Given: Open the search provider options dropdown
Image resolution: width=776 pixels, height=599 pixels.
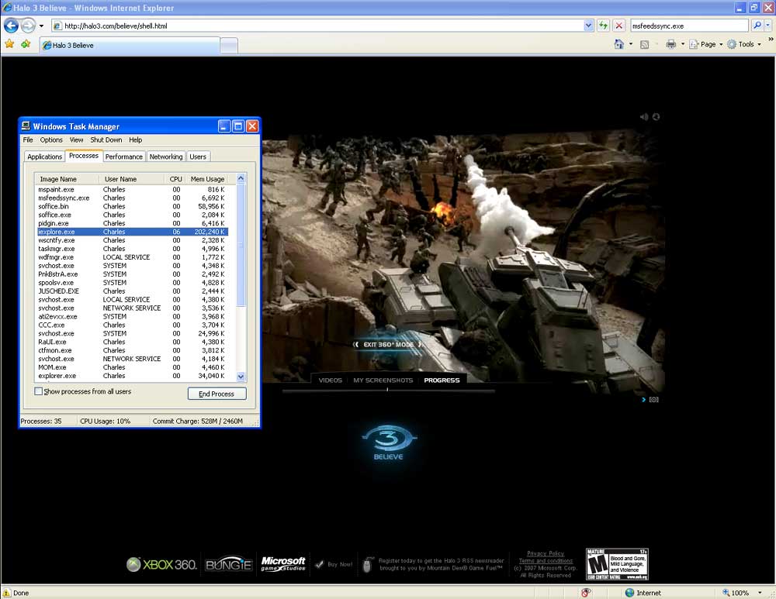Looking at the screenshot, I should [767, 26].
